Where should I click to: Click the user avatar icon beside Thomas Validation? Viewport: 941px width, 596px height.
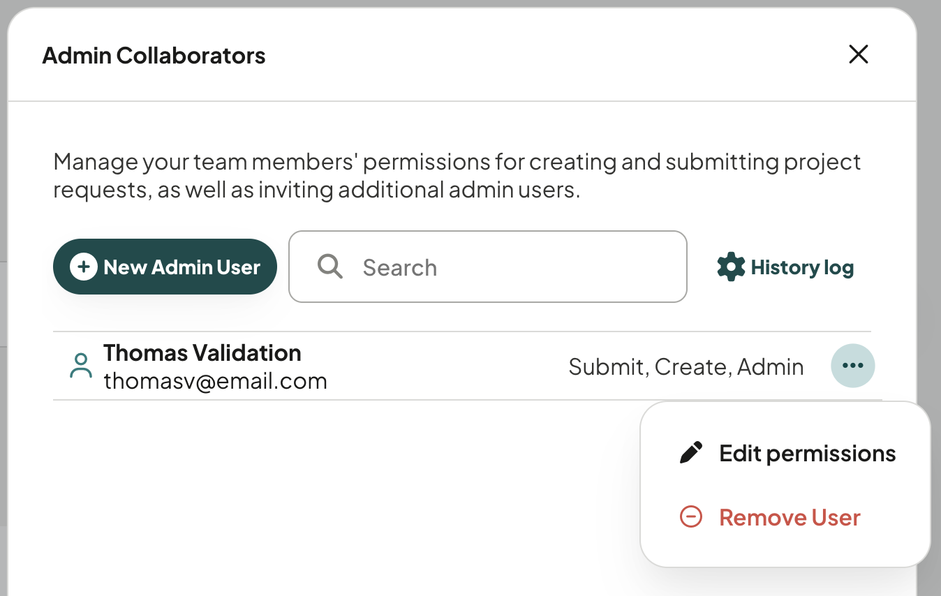[81, 366]
